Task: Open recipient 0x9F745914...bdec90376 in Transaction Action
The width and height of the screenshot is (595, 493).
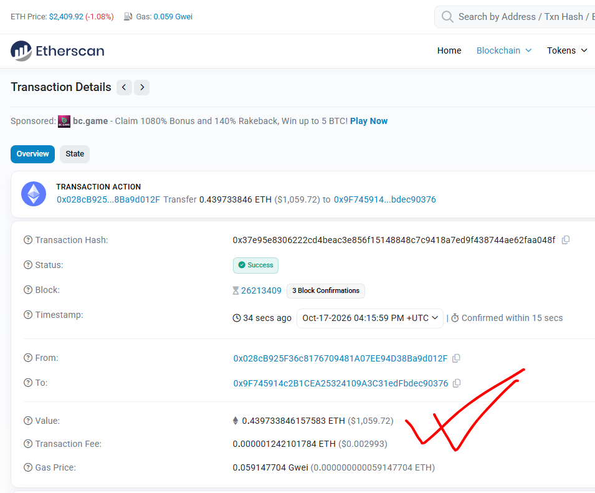Action: click(385, 199)
